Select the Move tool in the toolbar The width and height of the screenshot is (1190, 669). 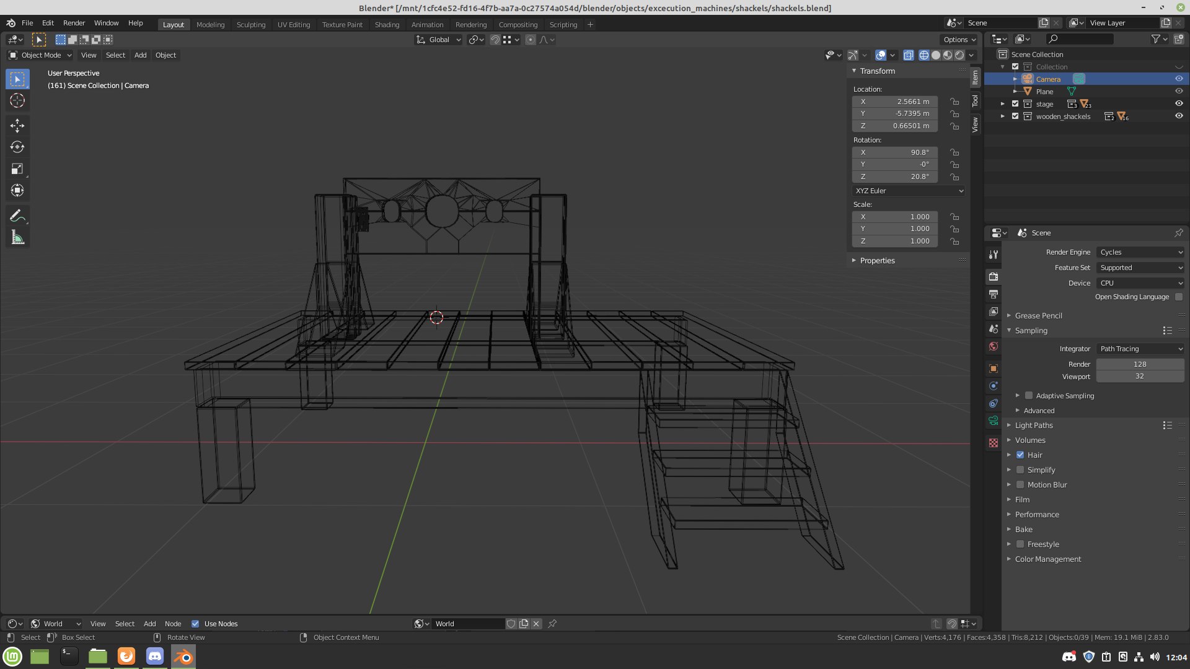pyautogui.click(x=17, y=126)
